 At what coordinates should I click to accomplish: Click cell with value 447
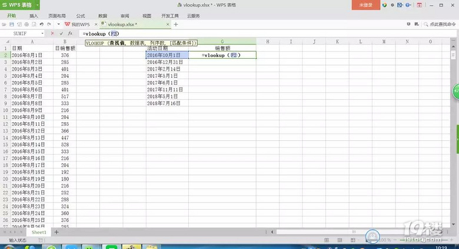65,137
